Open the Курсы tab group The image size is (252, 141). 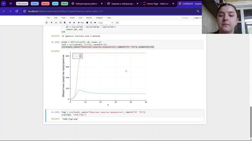click(x=45, y=4)
